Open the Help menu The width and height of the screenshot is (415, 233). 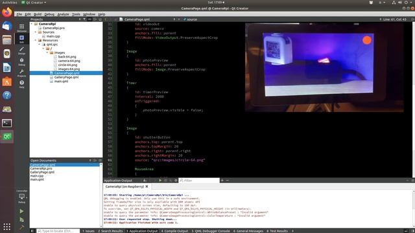coord(102,14)
